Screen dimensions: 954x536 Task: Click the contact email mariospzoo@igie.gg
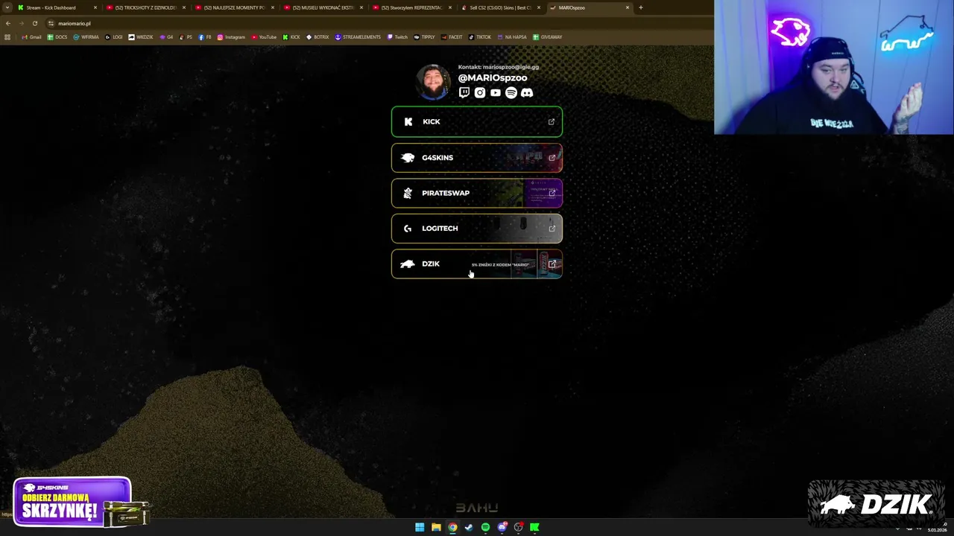[511, 67]
